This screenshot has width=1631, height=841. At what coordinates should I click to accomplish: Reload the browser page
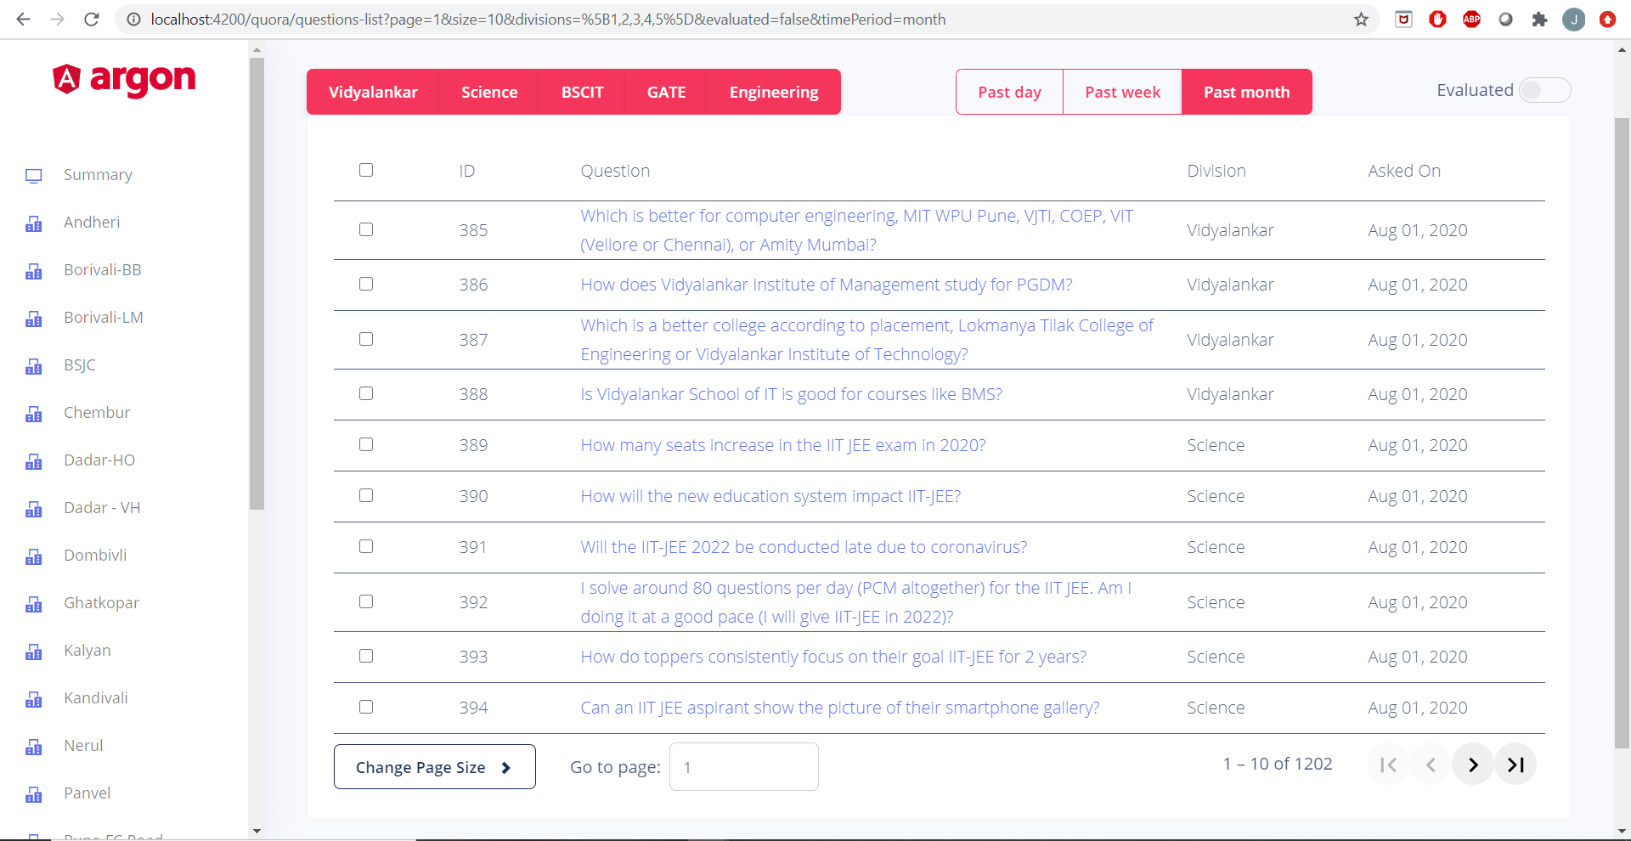pos(92,19)
